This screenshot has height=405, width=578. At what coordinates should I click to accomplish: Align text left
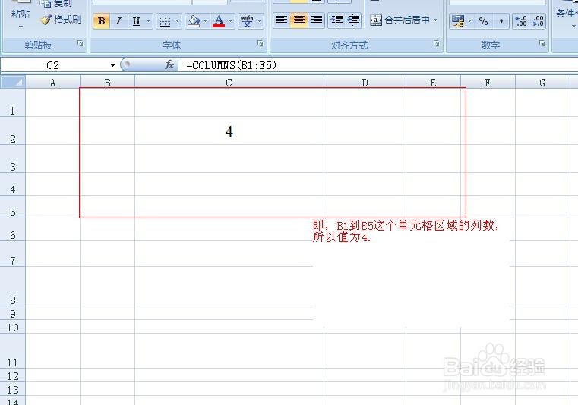click(x=281, y=20)
